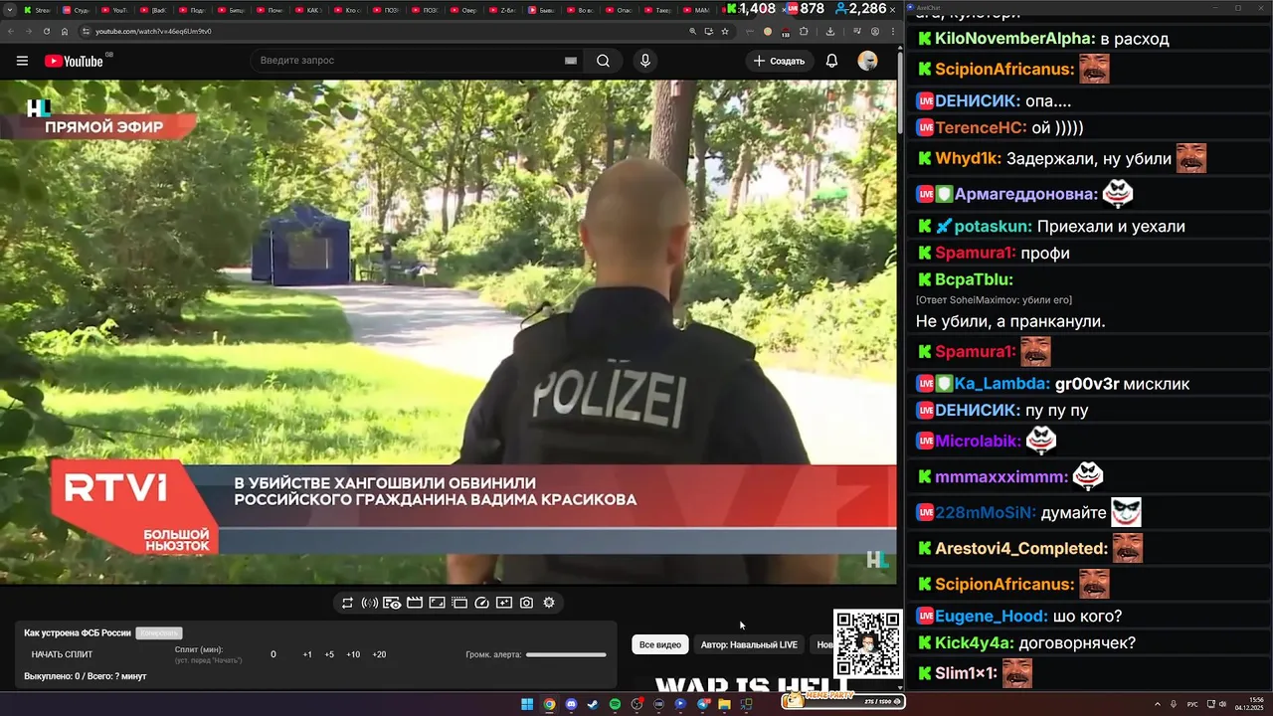Add +20 minutes to split
Screen dimensions: 1273x716
point(379,654)
